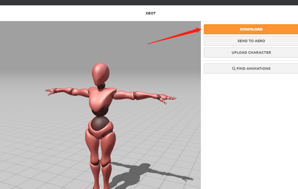298x189 pixels.
Task: Open the Upload Character button
Action: coord(251,53)
